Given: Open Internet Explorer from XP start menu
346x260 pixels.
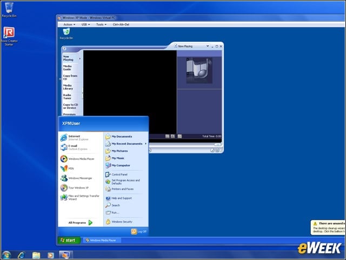Looking at the screenshot, I should [x=75, y=138].
